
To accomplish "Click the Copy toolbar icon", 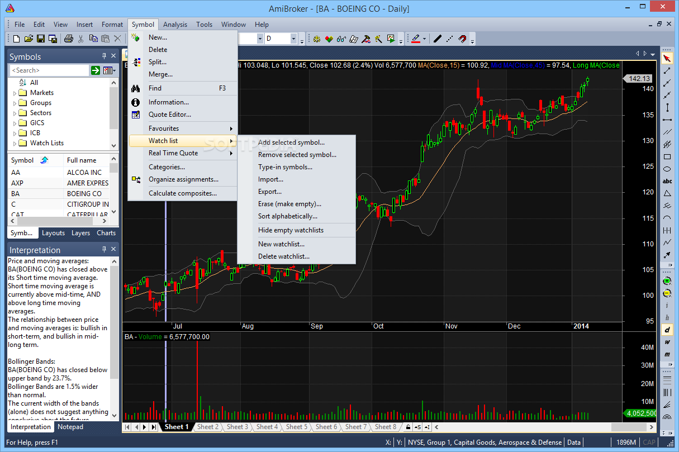I will pos(93,39).
